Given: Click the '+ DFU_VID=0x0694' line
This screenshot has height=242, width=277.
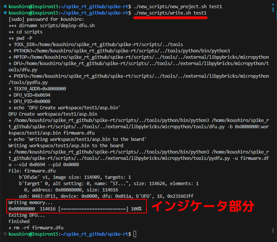Looking at the screenshot, I should 29,95.
